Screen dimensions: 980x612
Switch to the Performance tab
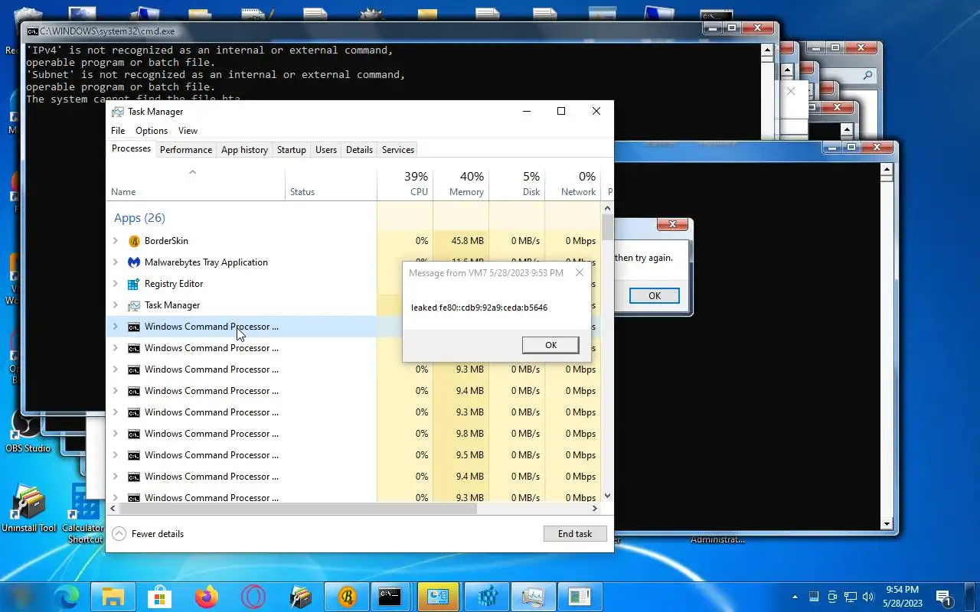[186, 150]
